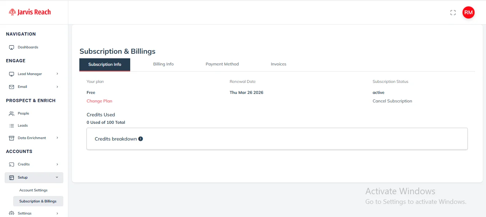Click the Data Enrichment archive icon
The height and width of the screenshot is (217, 486).
[11, 138]
